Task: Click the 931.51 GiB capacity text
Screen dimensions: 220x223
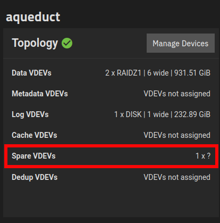Action: (192, 73)
